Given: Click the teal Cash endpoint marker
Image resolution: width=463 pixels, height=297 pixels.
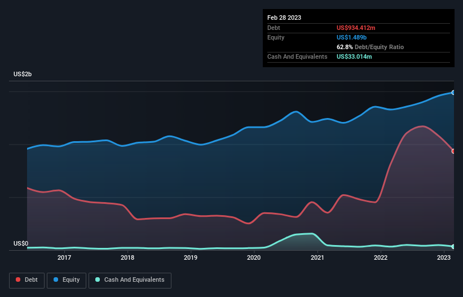Looking at the screenshot, I should (x=453, y=246).
